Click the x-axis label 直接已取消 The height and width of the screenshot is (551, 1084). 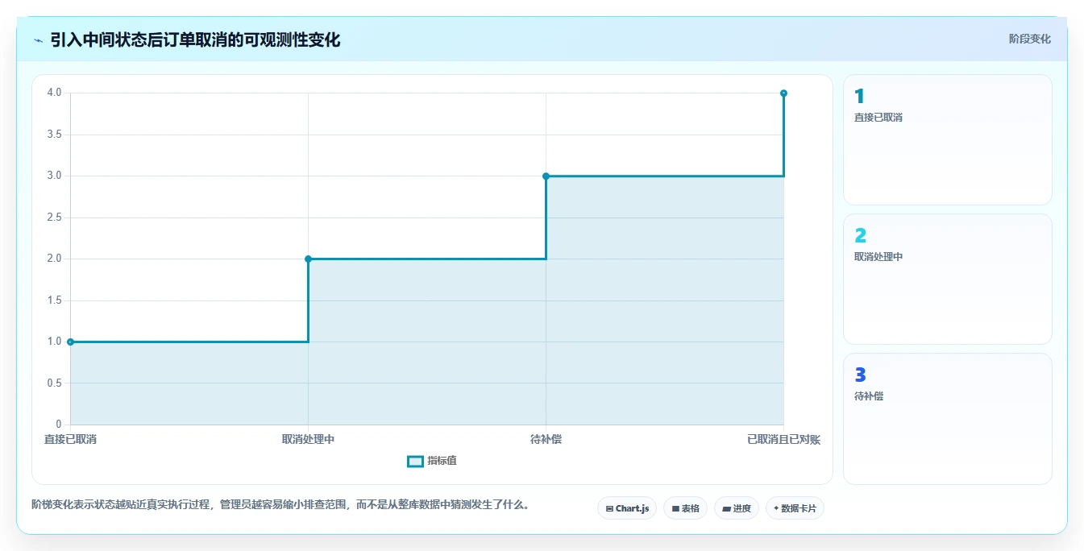point(70,439)
